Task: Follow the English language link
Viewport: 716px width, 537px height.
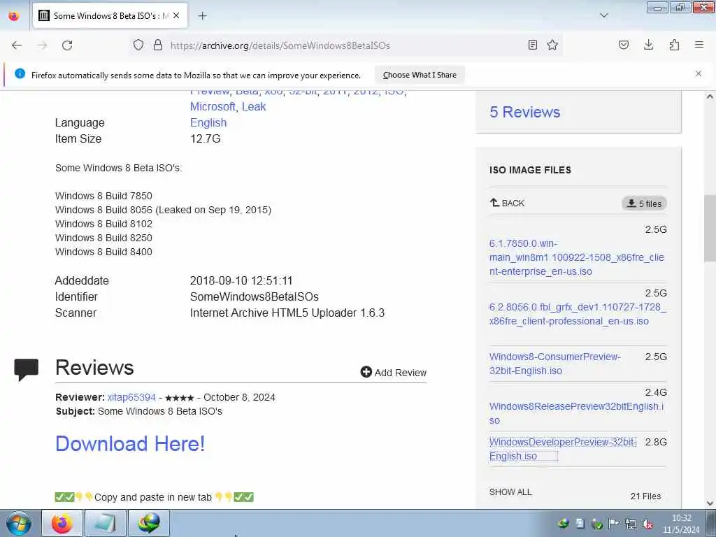Action: click(x=208, y=123)
